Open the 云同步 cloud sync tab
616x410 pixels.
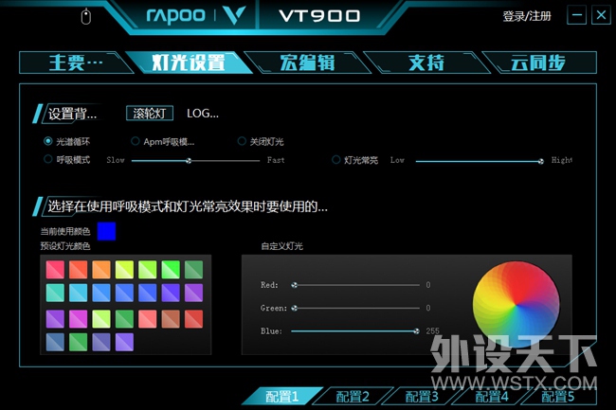pyautogui.click(x=538, y=62)
